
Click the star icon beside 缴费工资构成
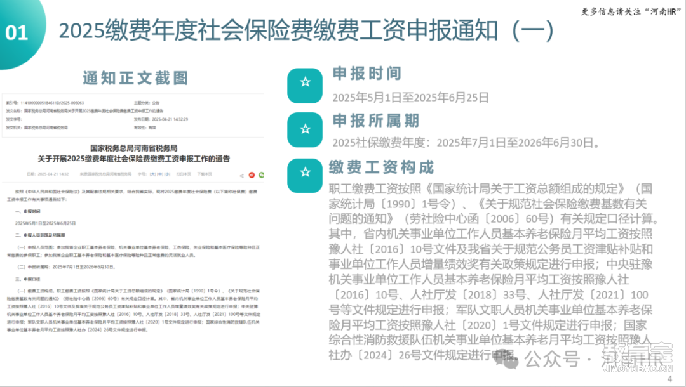(x=305, y=176)
